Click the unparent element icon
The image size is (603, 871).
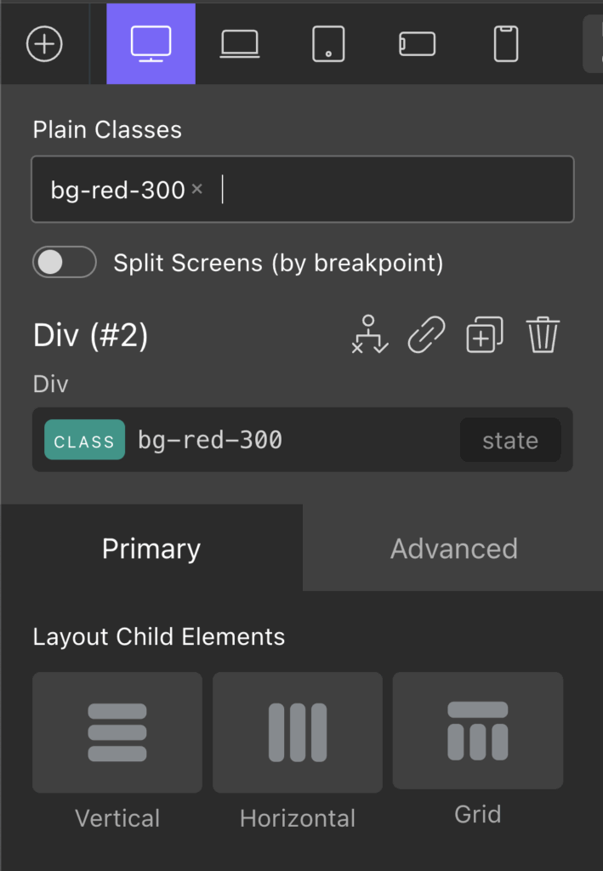pos(369,335)
